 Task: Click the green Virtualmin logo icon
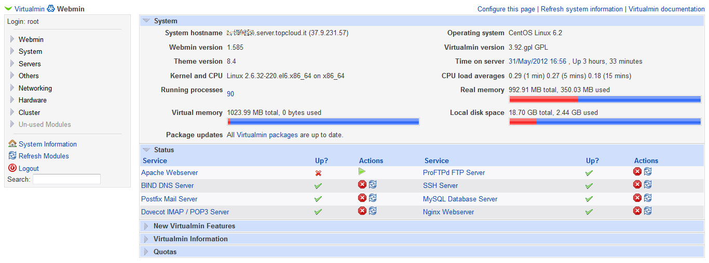tap(8, 9)
